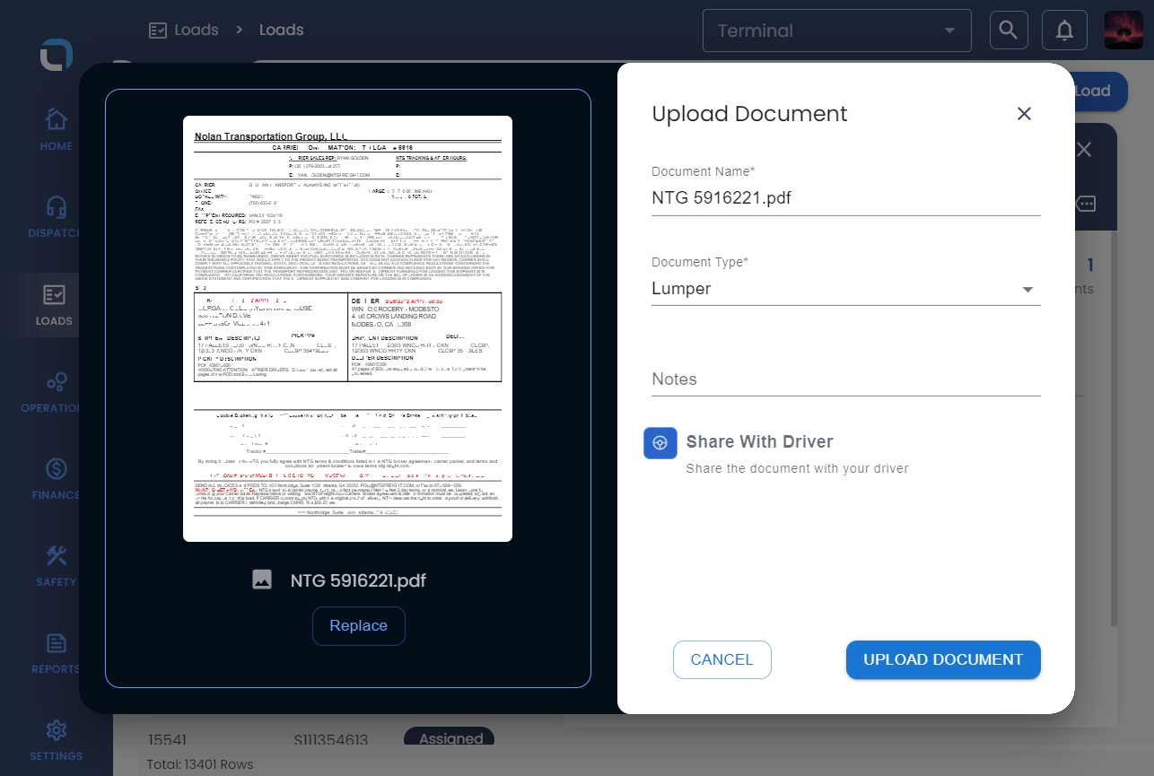Open the Dispatch section
The width and height of the screenshot is (1154, 776).
tap(56, 217)
